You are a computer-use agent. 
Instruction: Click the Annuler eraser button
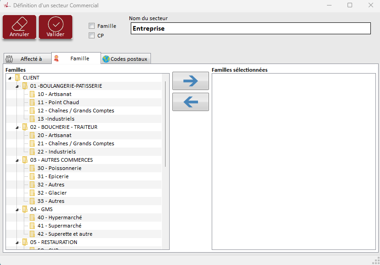pos(19,27)
